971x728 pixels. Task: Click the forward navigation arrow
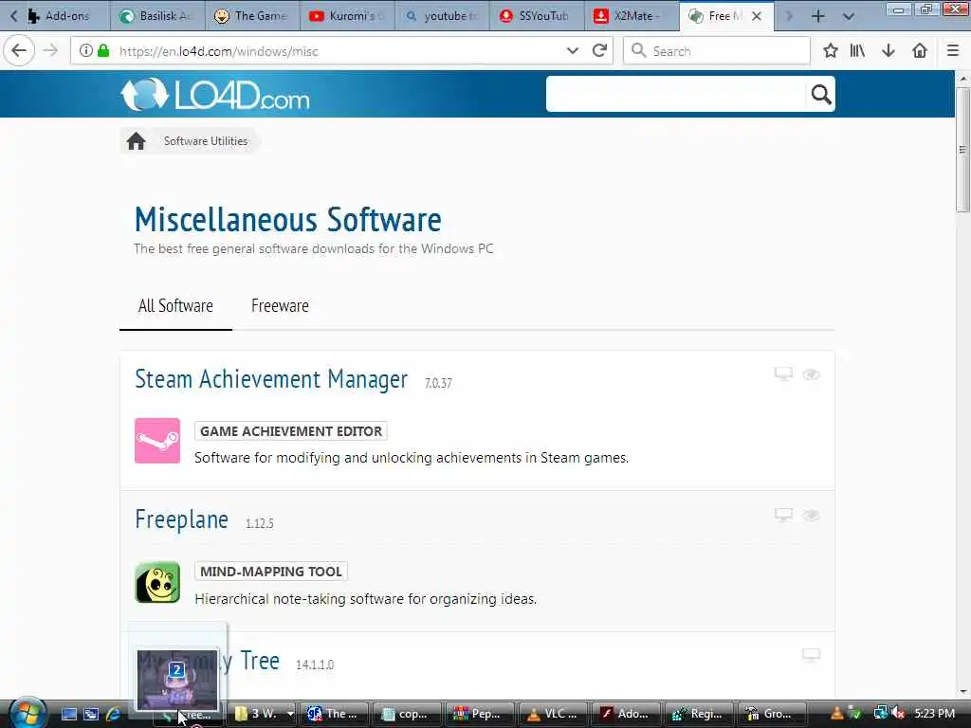pos(51,51)
